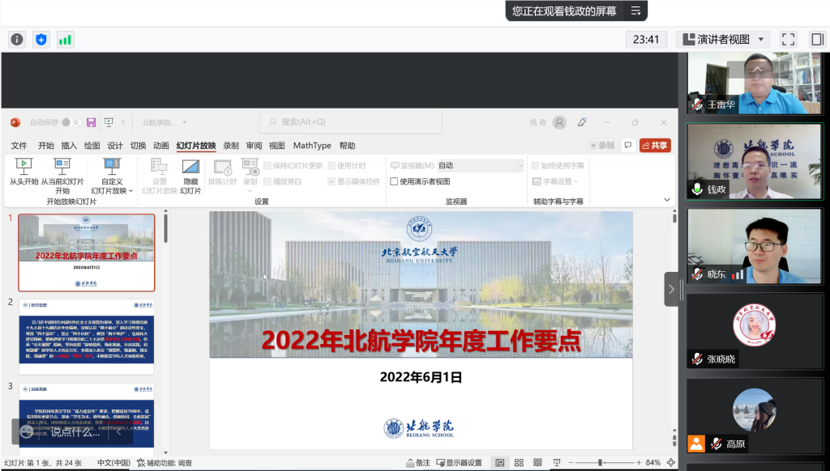
Task: Click the 隐藏幻灯片 icon
Action: point(190,167)
